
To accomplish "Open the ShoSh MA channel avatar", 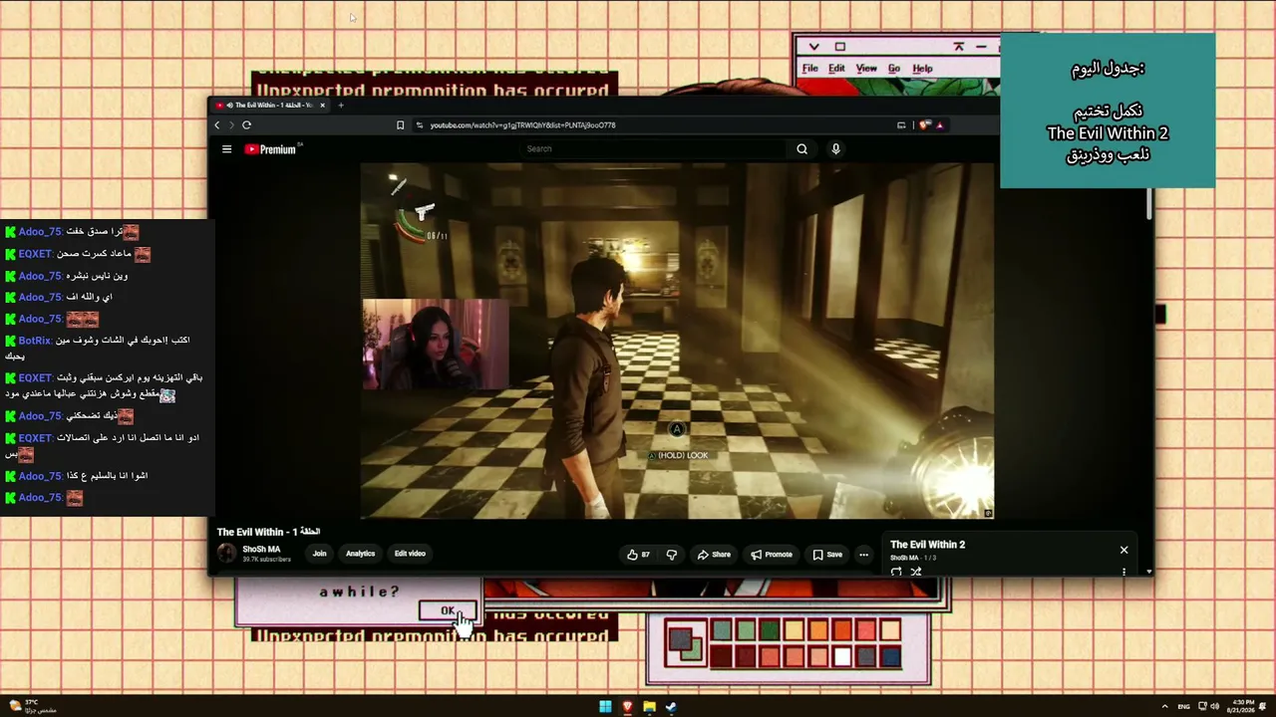I will [227, 554].
